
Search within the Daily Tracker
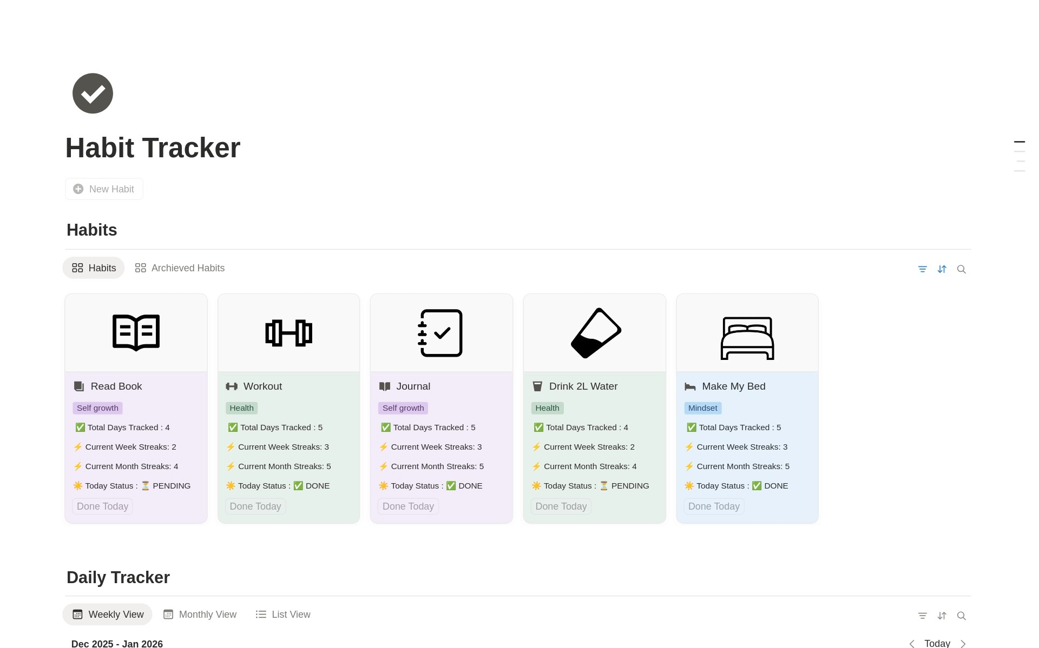coord(962,616)
